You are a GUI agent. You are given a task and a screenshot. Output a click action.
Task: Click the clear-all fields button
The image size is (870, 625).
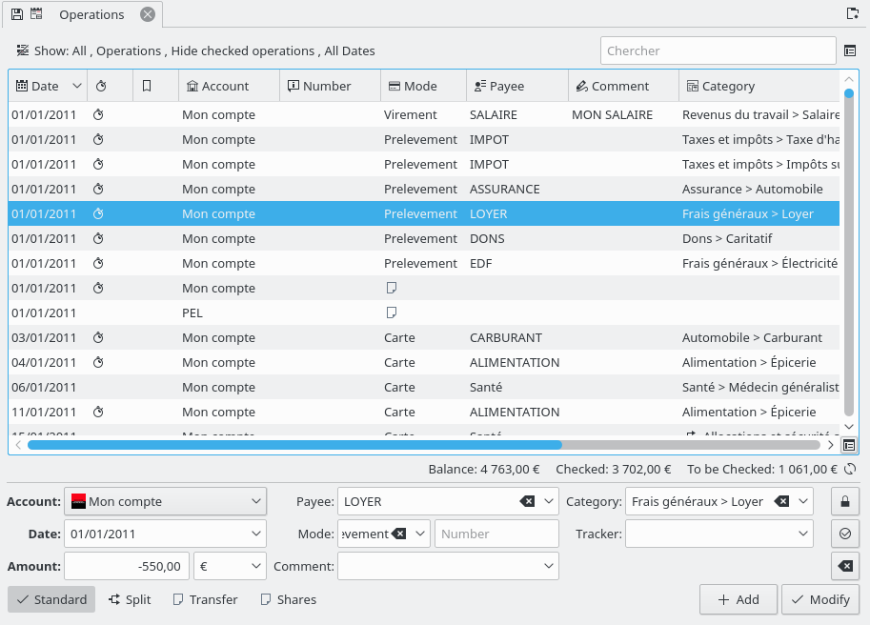[x=845, y=566]
